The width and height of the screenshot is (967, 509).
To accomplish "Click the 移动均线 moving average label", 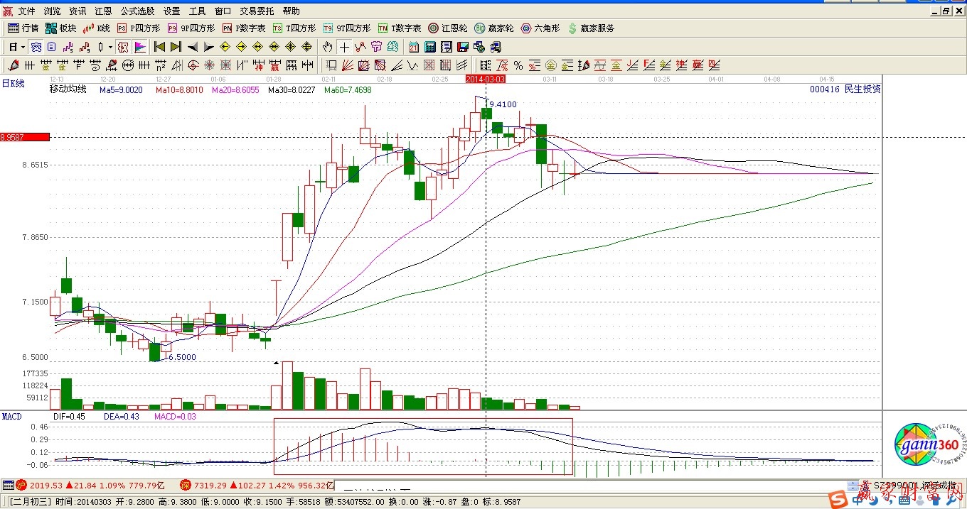I will click(68, 89).
